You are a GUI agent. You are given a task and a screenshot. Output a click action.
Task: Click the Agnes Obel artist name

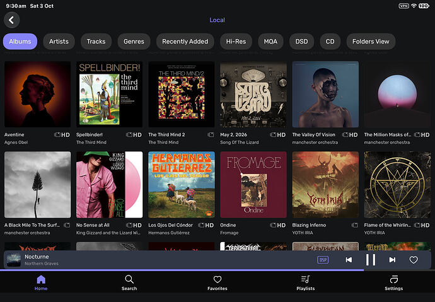click(x=16, y=142)
